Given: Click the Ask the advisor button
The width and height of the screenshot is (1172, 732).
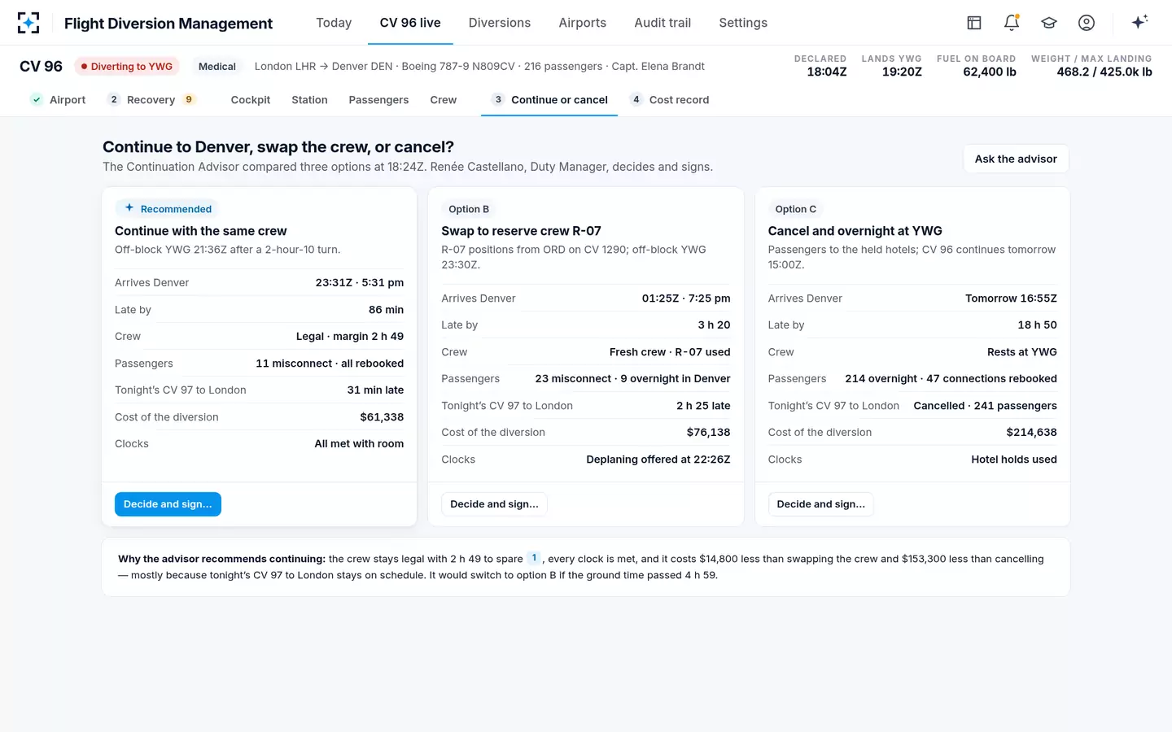Looking at the screenshot, I should tap(1016, 159).
